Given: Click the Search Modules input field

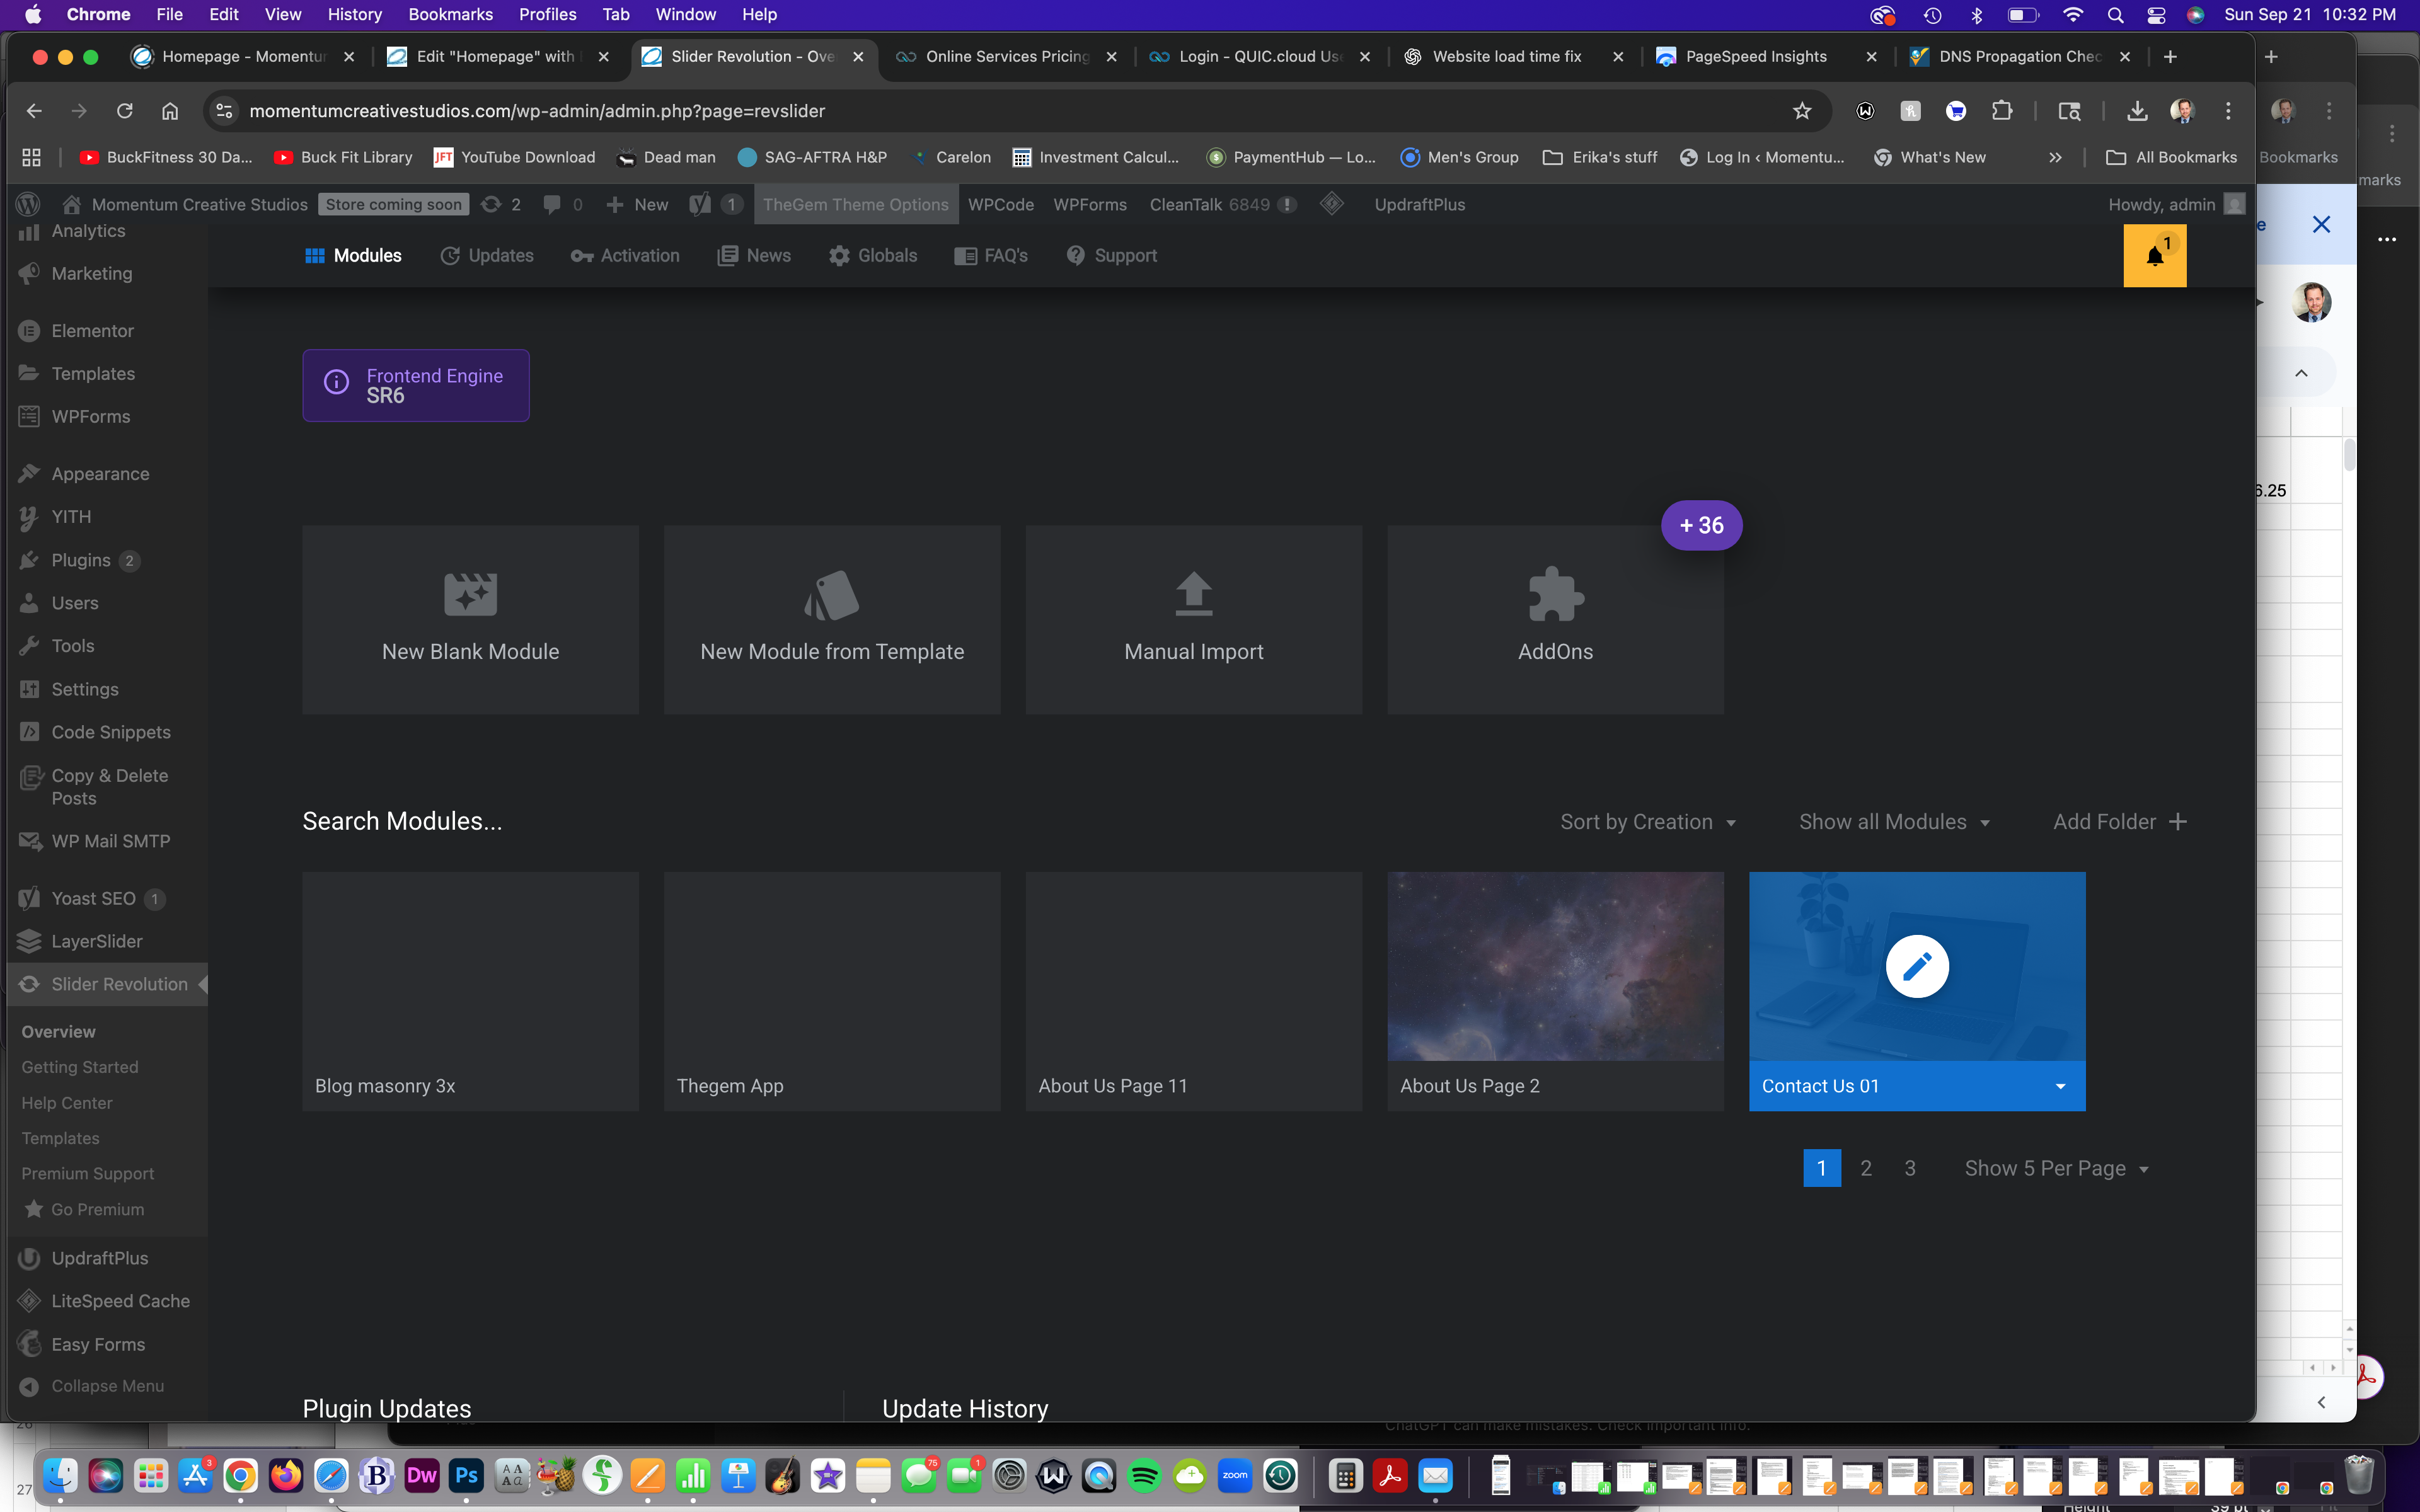Looking at the screenshot, I should 403,822.
